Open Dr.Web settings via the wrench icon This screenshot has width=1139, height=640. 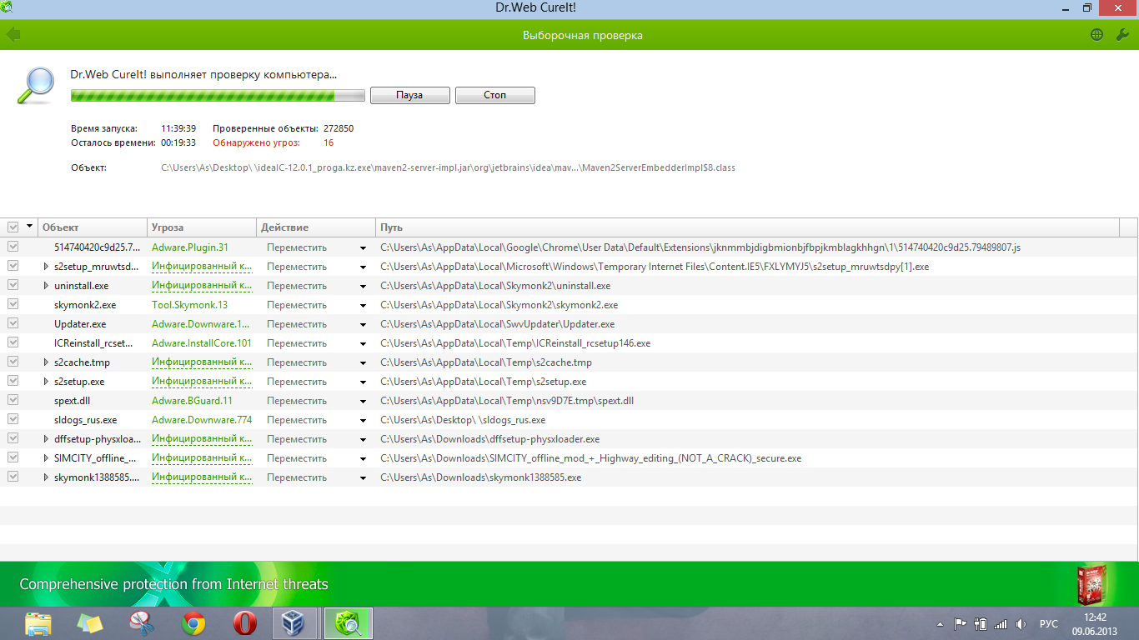[1121, 36]
